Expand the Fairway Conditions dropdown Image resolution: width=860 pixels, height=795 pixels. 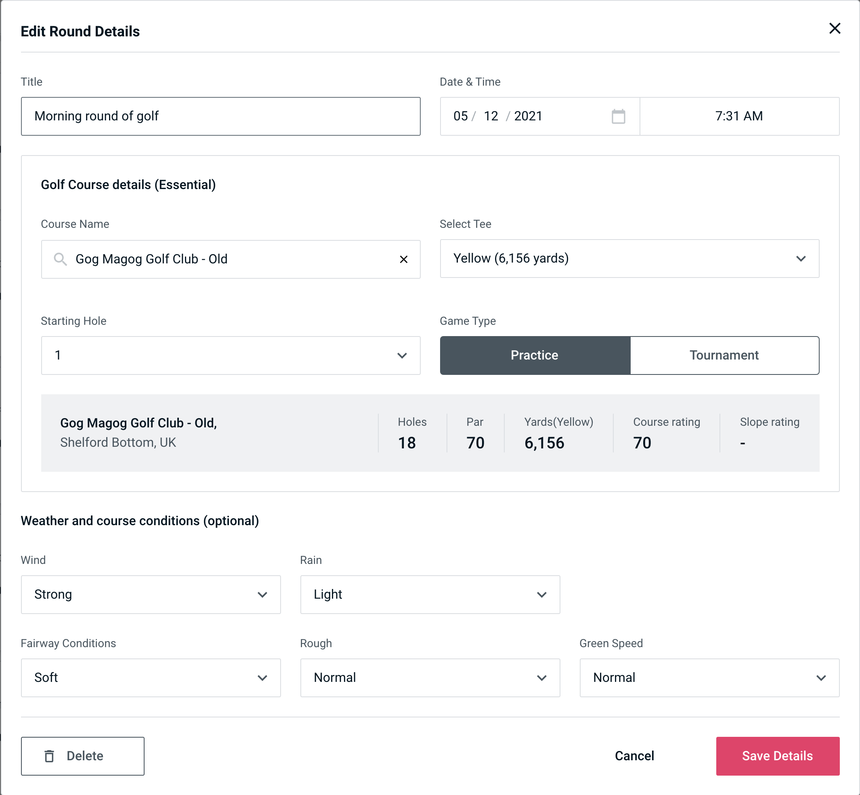coord(151,677)
